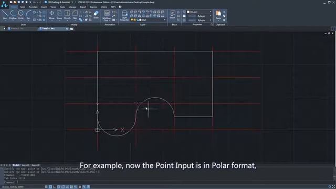
Task: Expand the ByLayer color dropdown
Action: (211, 12)
